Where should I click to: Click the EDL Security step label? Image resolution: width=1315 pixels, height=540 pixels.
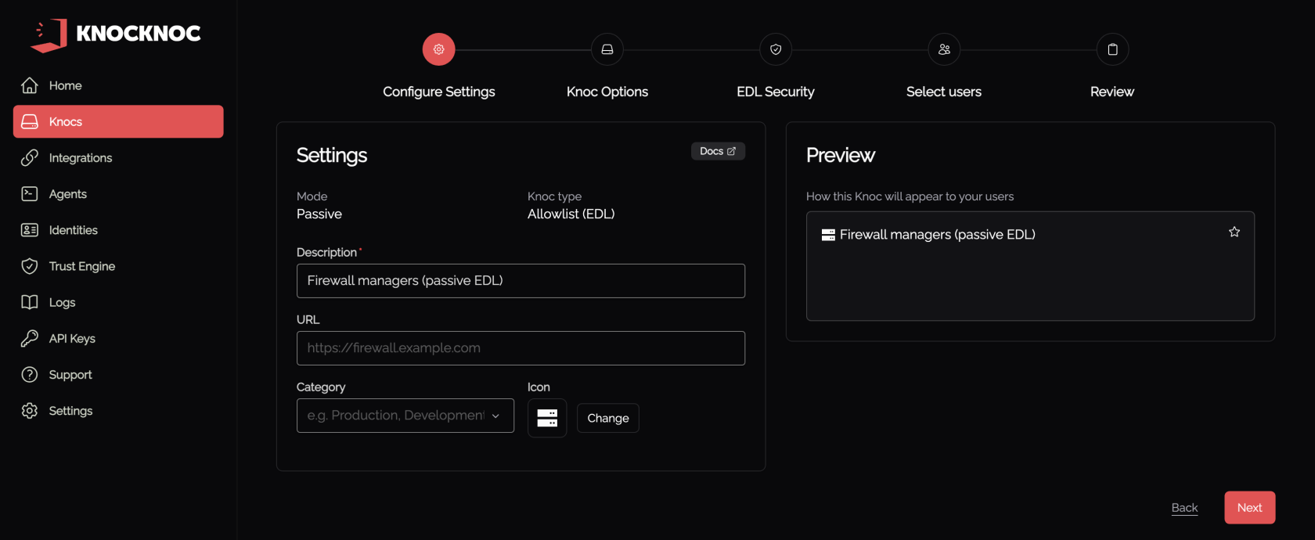776,92
